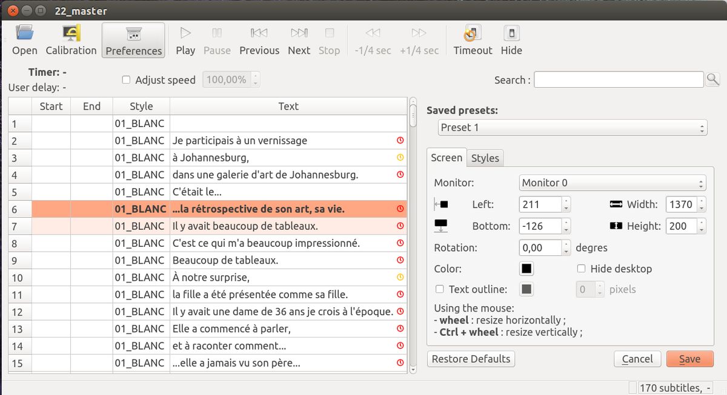
Task: Check the Hide desktop option
Action: [581, 269]
